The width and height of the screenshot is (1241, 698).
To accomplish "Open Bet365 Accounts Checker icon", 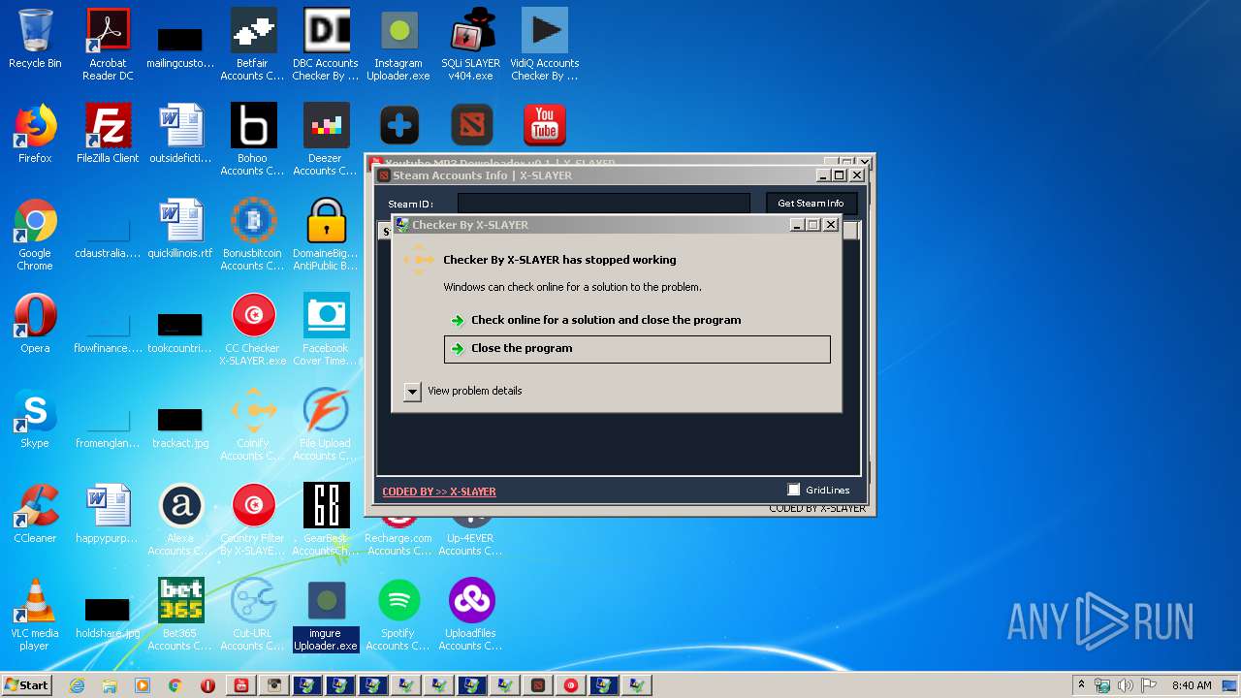I will [180, 615].
